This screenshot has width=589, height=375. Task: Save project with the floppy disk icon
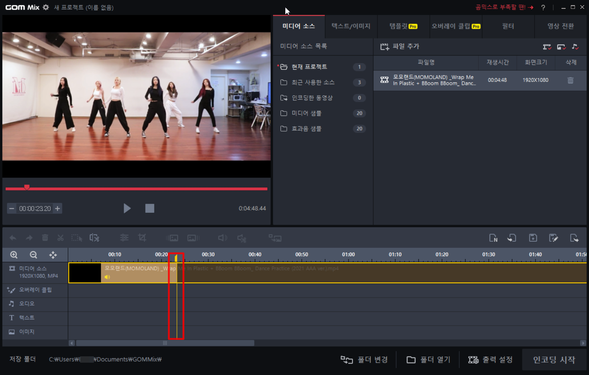(x=533, y=238)
